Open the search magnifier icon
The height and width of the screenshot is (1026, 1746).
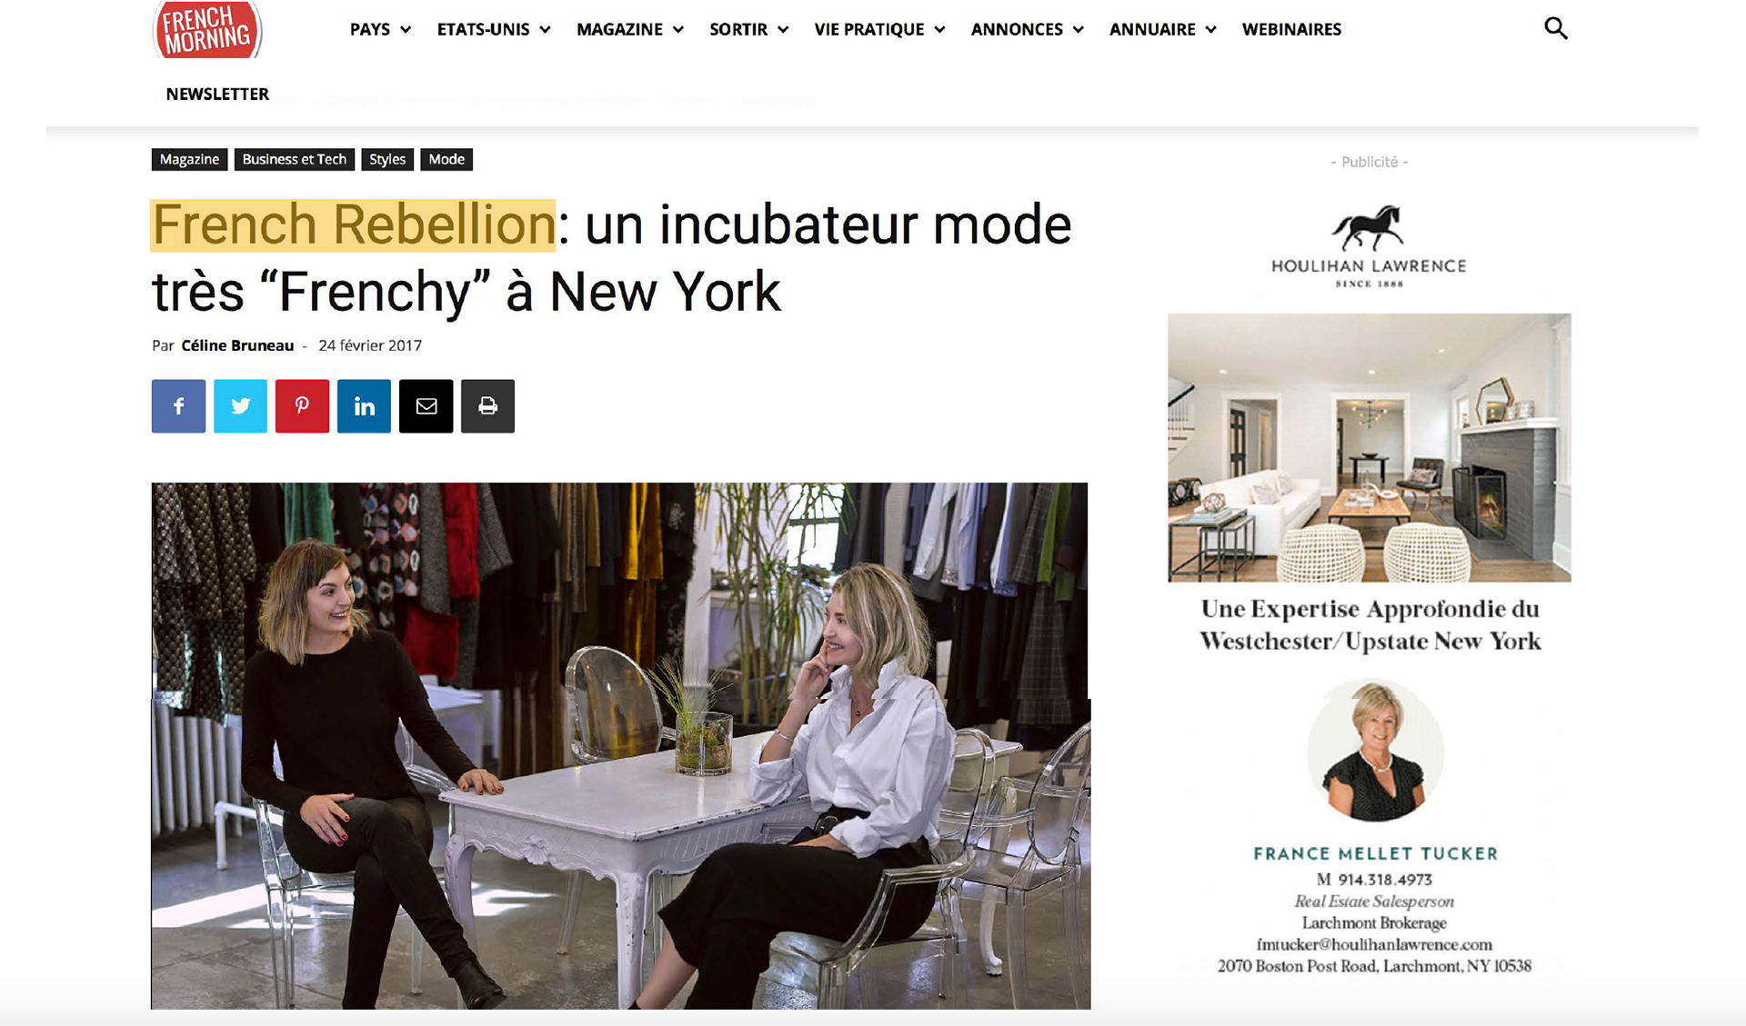coord(1556,29)
